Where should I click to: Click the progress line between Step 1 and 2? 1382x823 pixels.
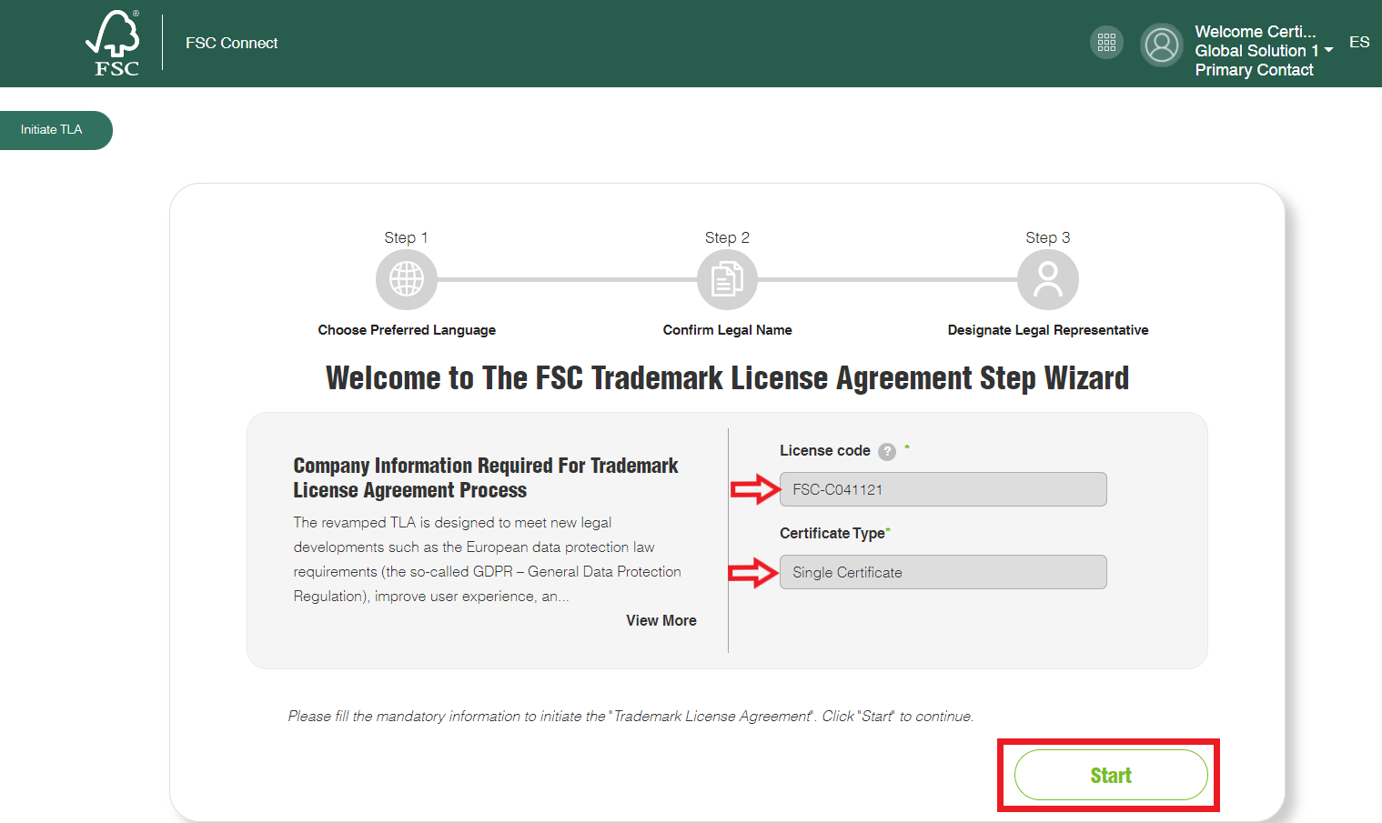pyautogui.click(x=567, y=279)
